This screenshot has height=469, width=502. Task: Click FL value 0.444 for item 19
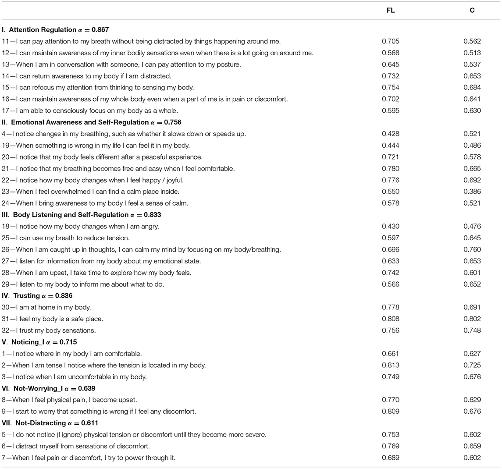click(x=391, y=146)
